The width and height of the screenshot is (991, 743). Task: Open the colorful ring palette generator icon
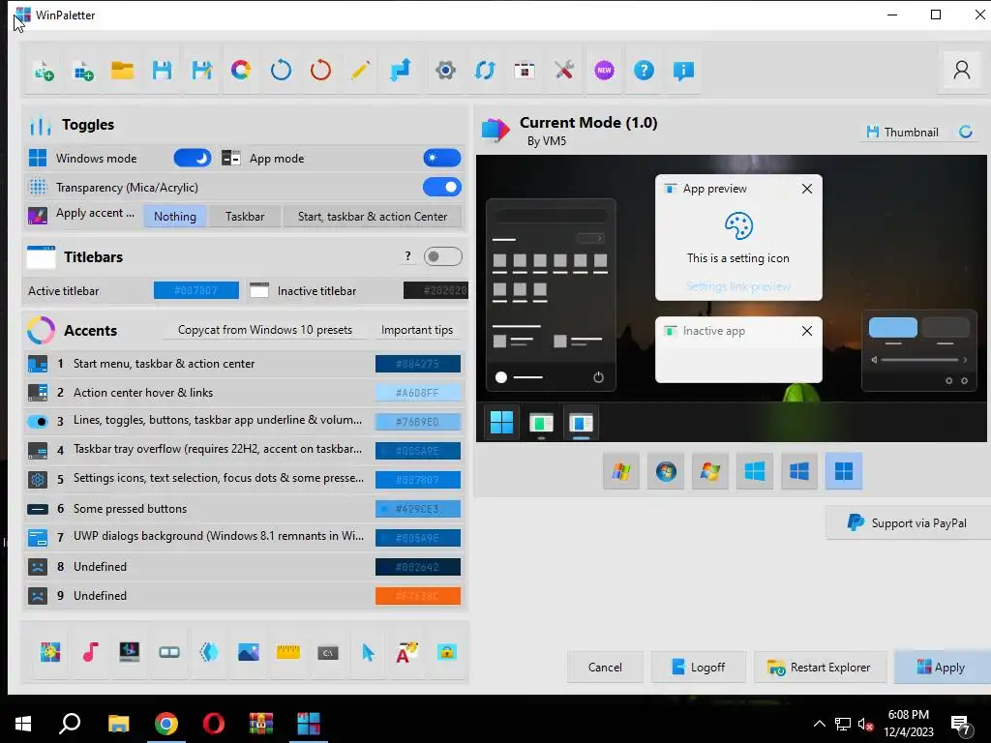point(241,70)
